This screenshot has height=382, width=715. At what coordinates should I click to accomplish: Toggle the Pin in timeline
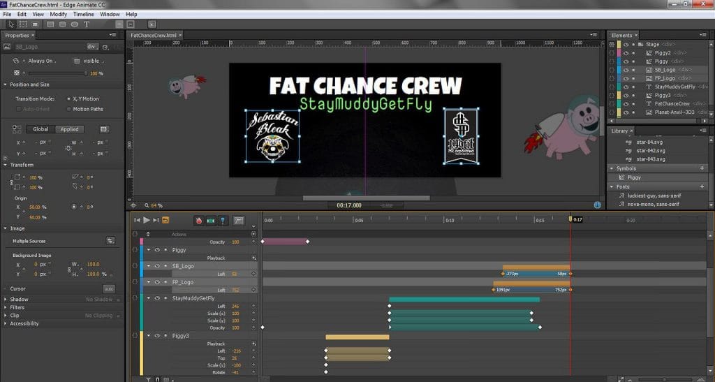[223, 221]
